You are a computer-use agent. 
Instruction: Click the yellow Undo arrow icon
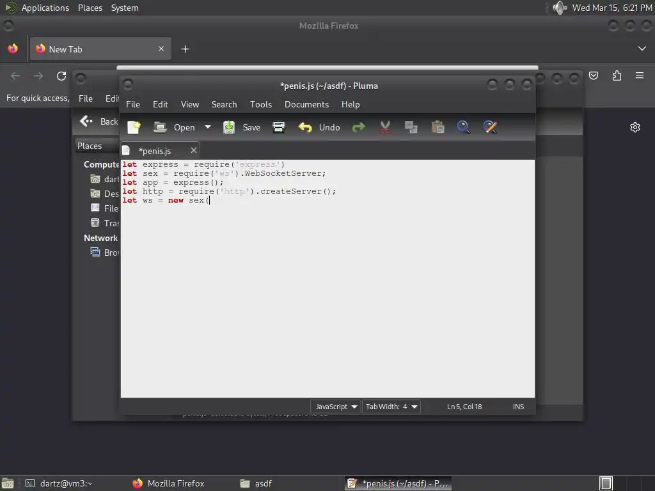click(305, 127)
